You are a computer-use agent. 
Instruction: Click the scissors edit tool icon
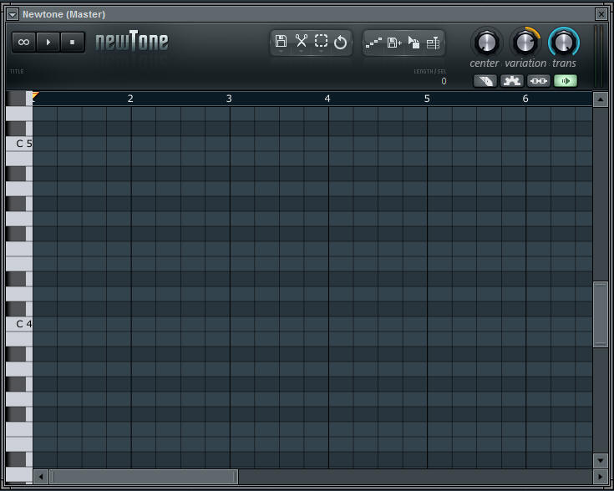tap(301, 42)
